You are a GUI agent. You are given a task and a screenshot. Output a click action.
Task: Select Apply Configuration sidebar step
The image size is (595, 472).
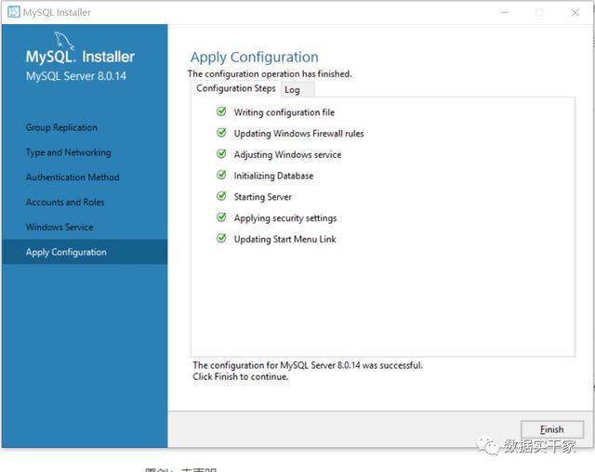(85, 252)
